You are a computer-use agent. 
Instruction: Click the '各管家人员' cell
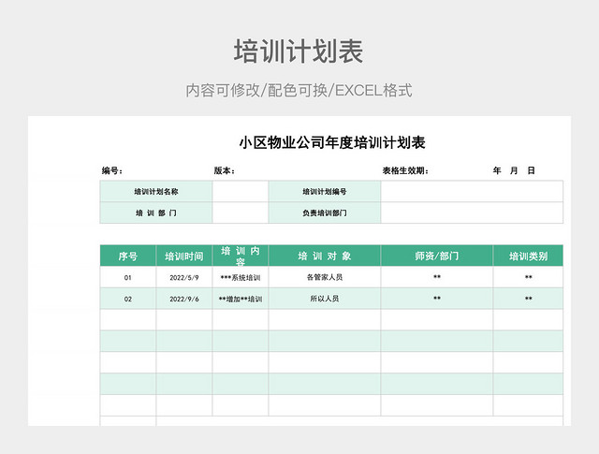325,277
